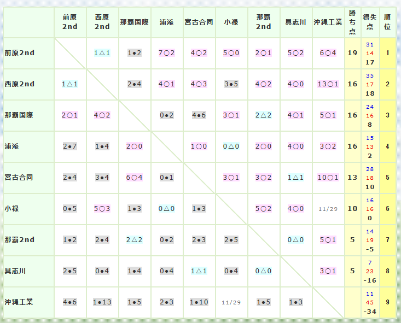The image size is (401, 323).
Task: Click the 得失点 column header
Action: 370,22
